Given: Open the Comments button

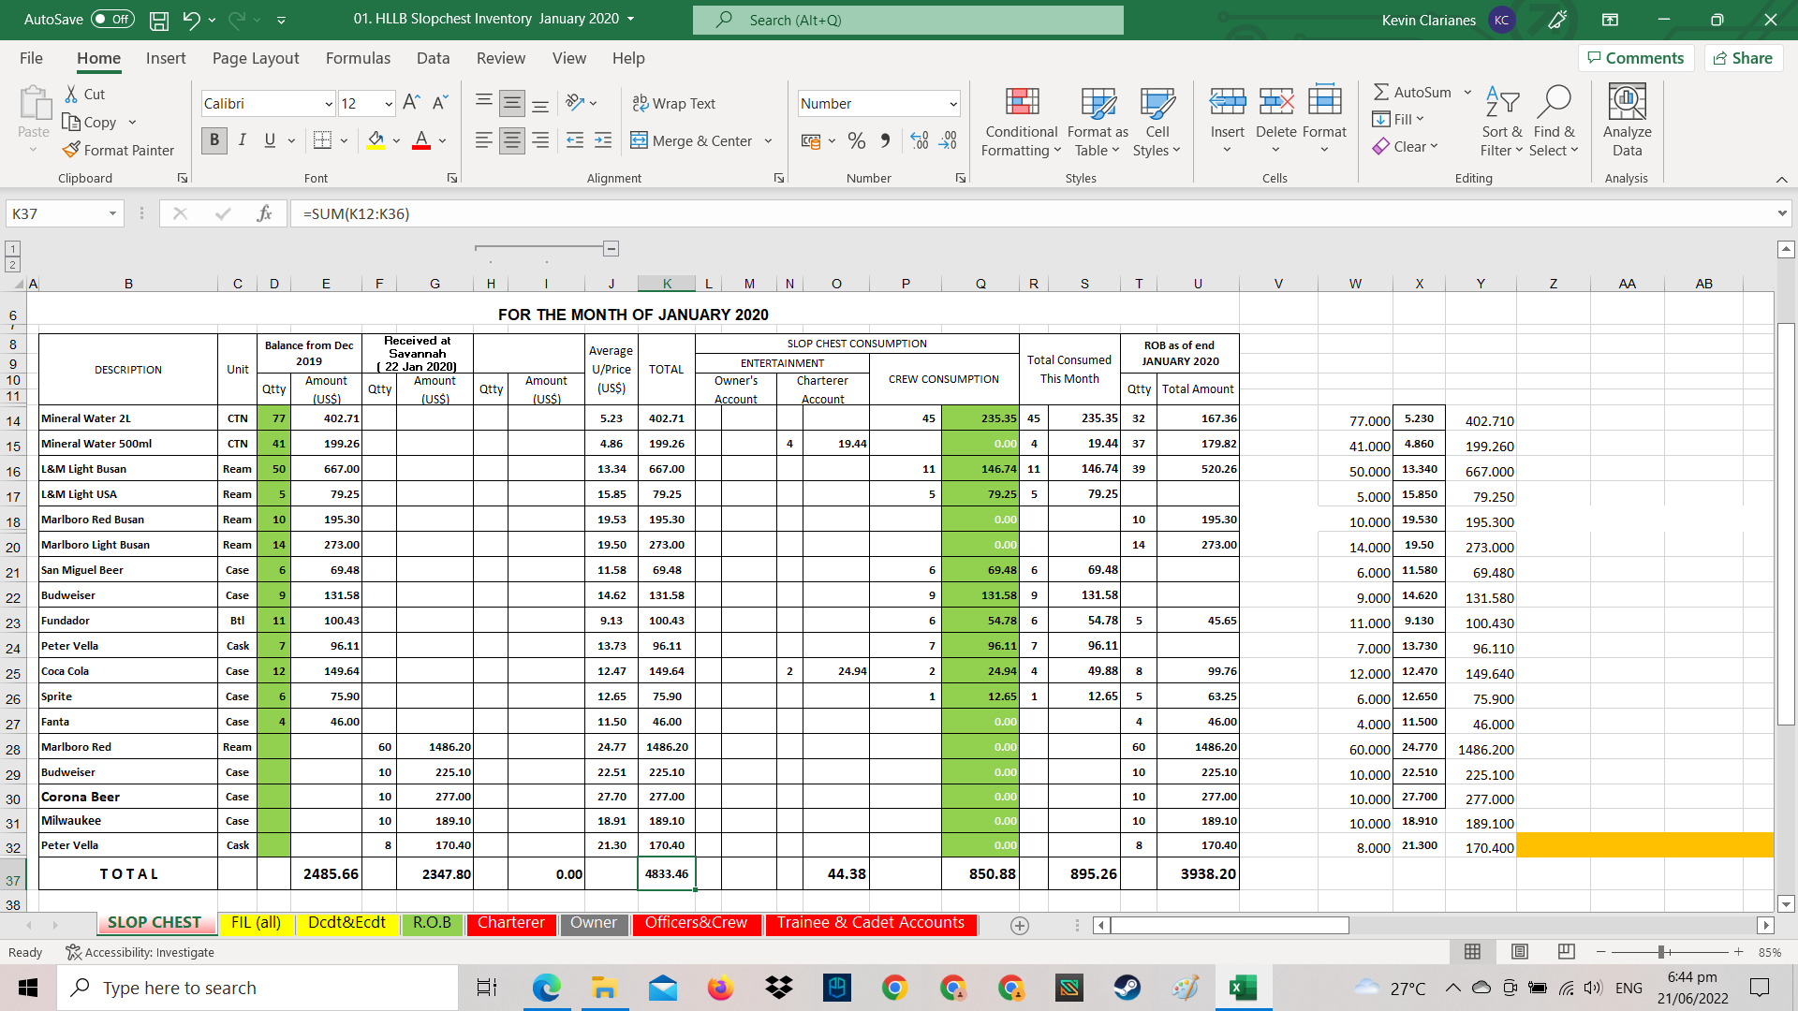Looking at the screenshot, I should [1635, 58].
